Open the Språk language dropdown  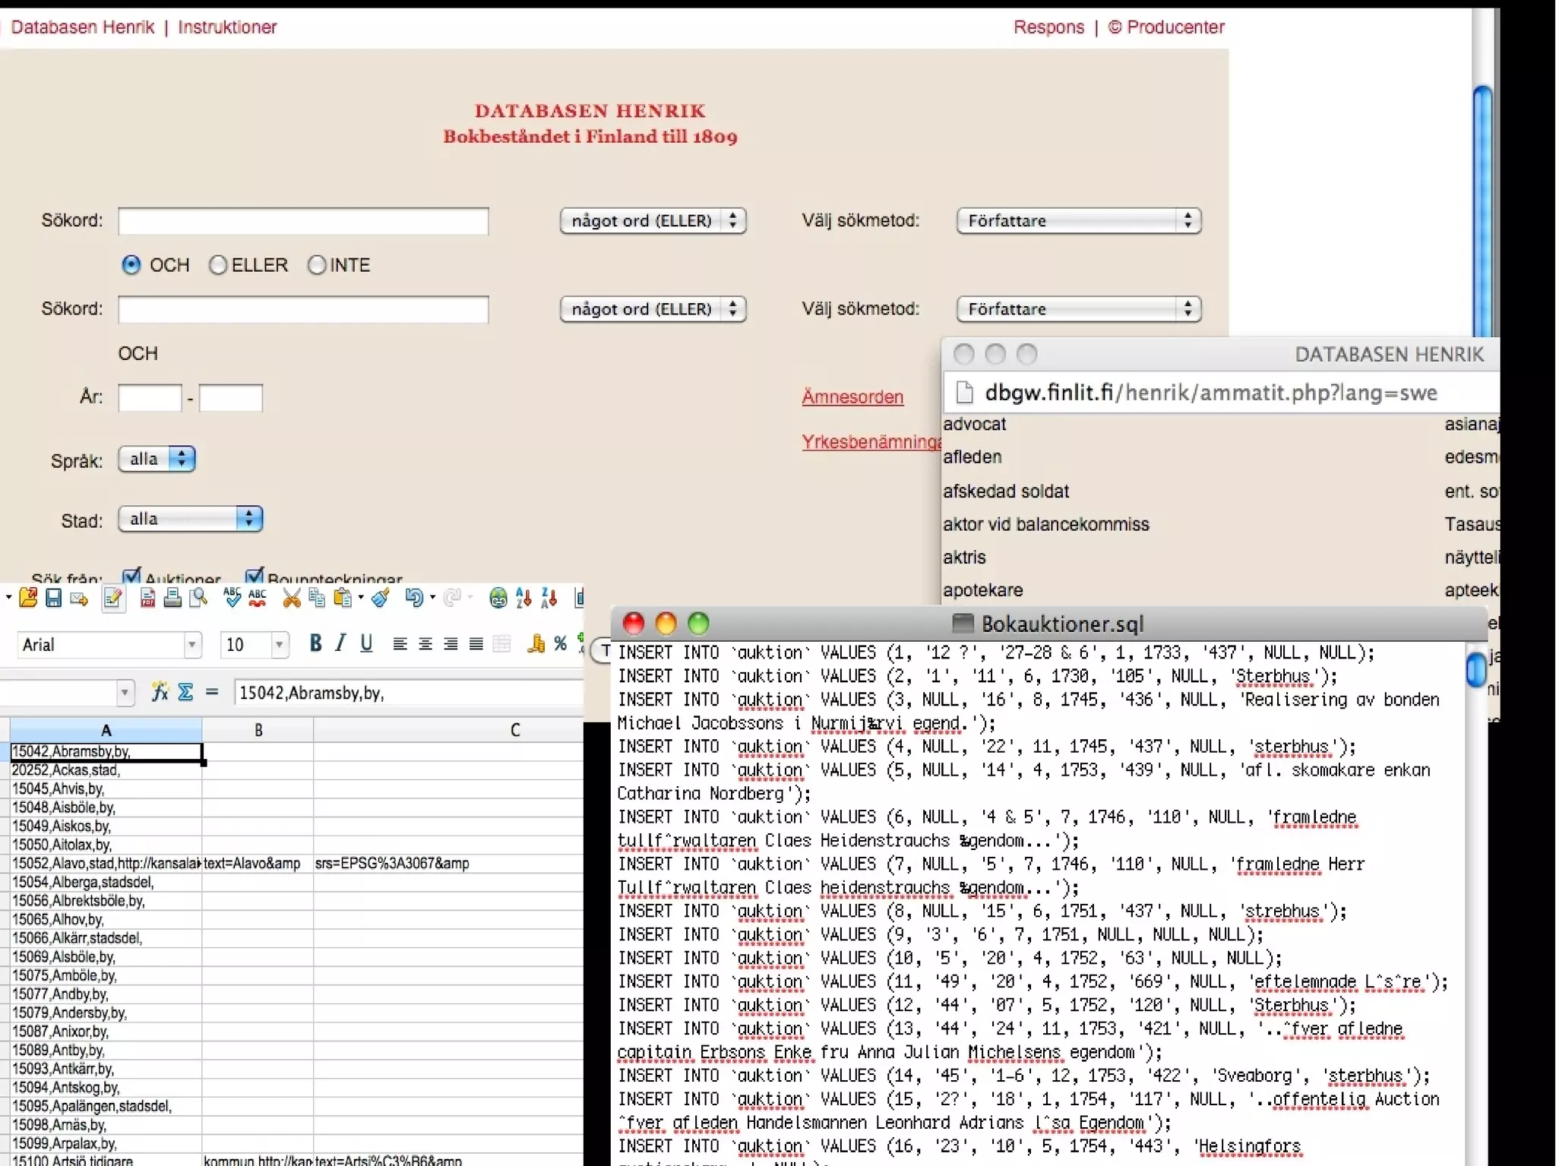click(x=157, y=459)
